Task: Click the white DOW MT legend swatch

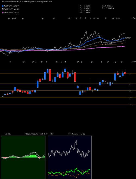Action: (x=3, y=9)
